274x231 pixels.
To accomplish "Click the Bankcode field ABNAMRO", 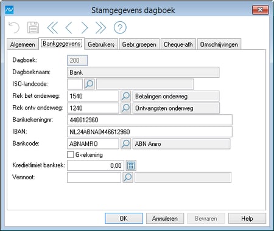I will tap(93, 143).
